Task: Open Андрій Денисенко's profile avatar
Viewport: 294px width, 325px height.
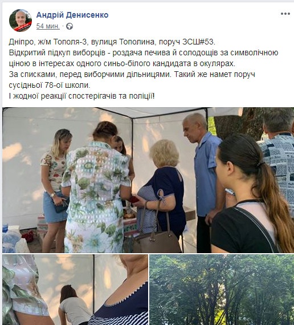Action: click(x=21, y=21)
